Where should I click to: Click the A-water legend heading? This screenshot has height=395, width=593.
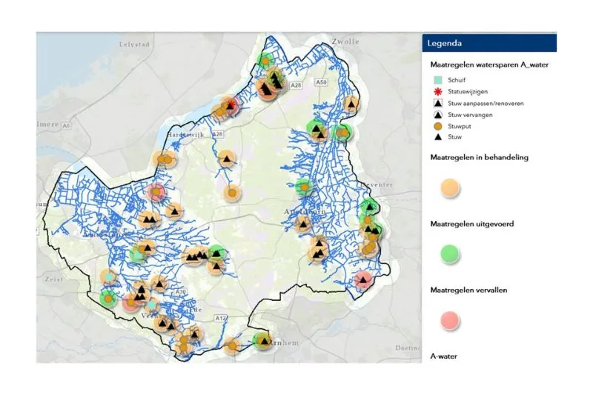coord(444,356)
